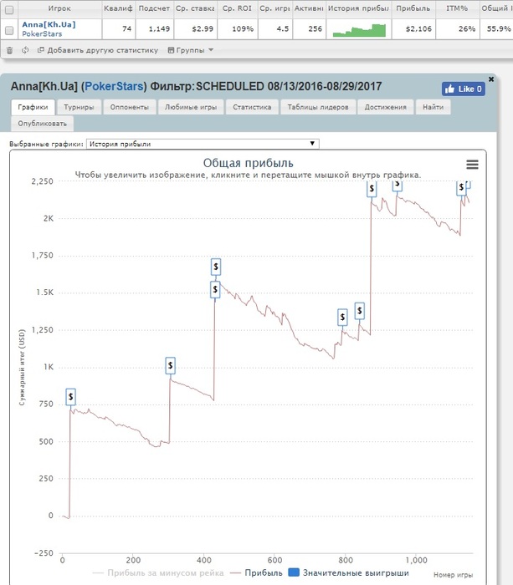Open the Статистика tab
Screen dimensions: 513x585
coord(252,107)
